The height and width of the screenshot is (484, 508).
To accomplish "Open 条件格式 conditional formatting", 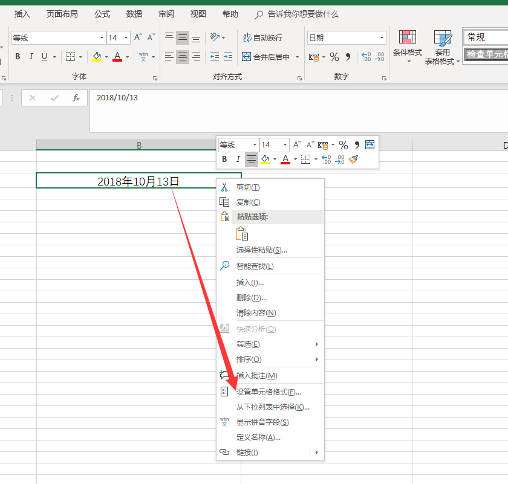I will 408,47.
